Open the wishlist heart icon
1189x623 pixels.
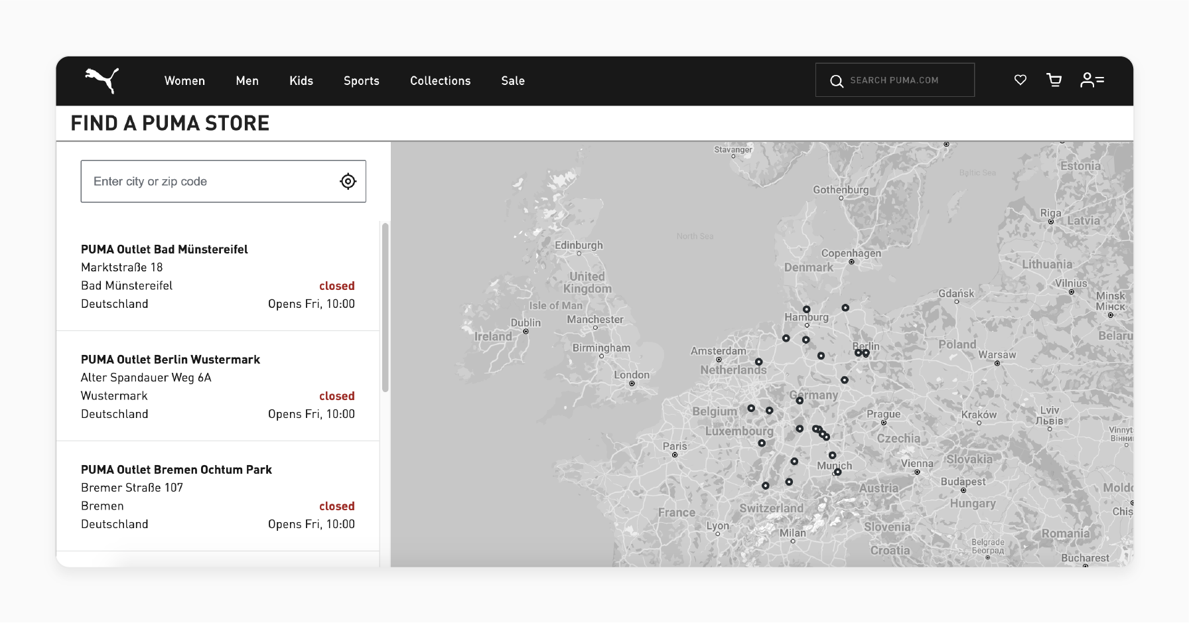point(1020,80)
